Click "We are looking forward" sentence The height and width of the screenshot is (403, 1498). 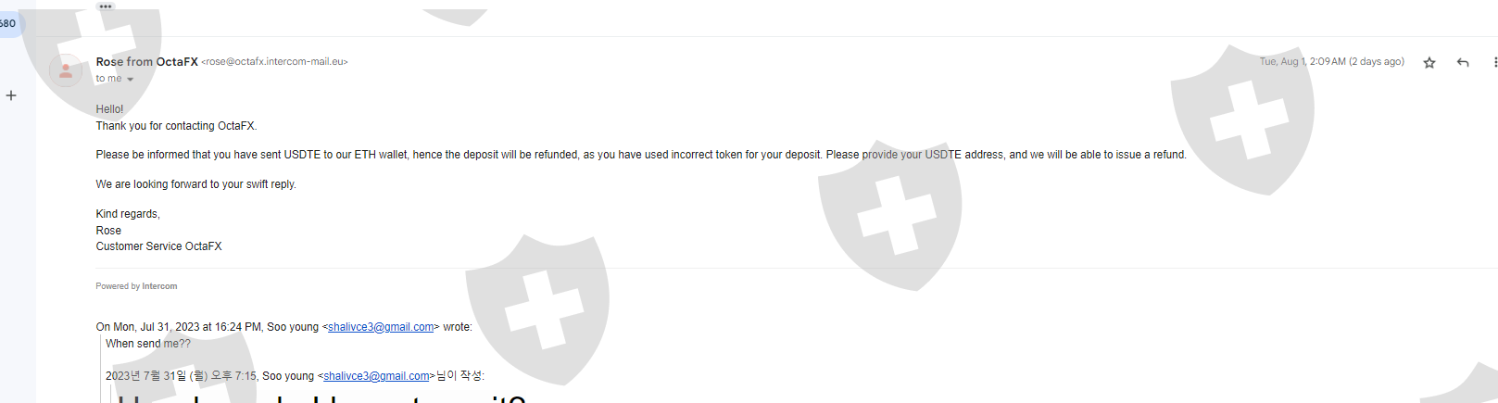195,184
